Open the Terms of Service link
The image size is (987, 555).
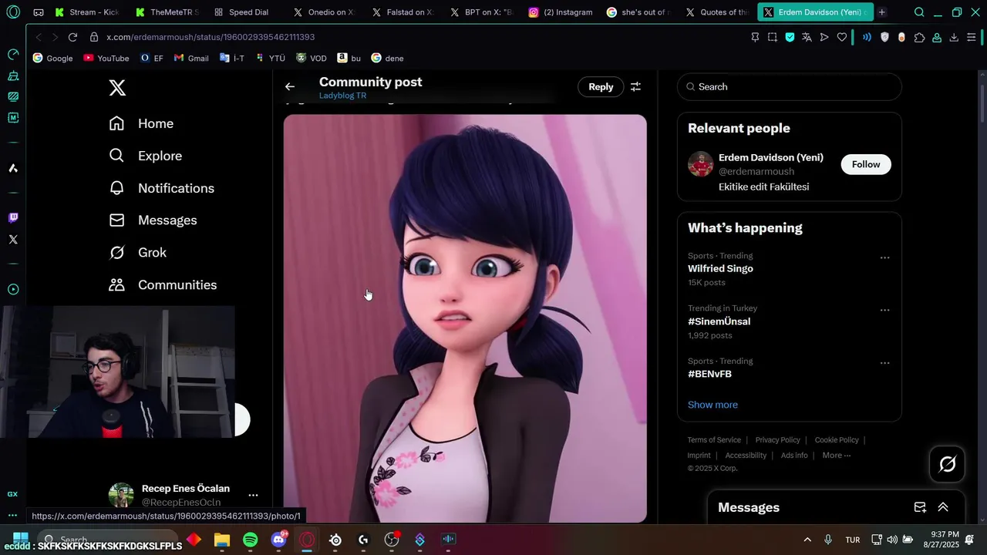[714, 440]
